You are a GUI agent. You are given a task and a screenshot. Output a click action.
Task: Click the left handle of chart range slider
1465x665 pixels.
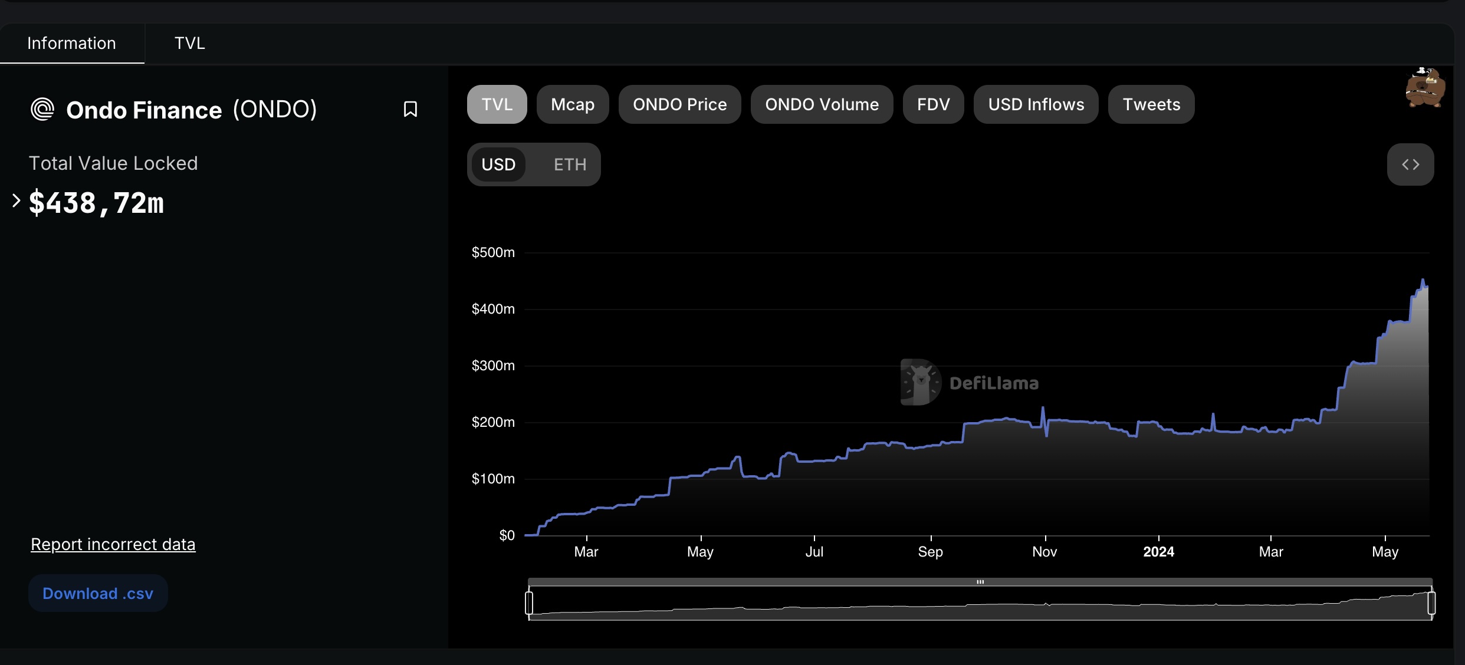(529, 603)
